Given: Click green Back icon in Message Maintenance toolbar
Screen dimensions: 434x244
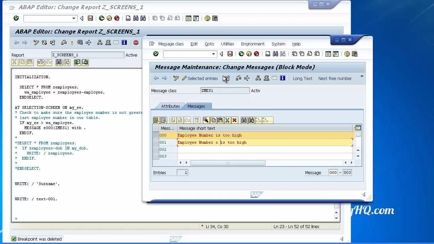Looking at the screenshot, I should [241, 54].
